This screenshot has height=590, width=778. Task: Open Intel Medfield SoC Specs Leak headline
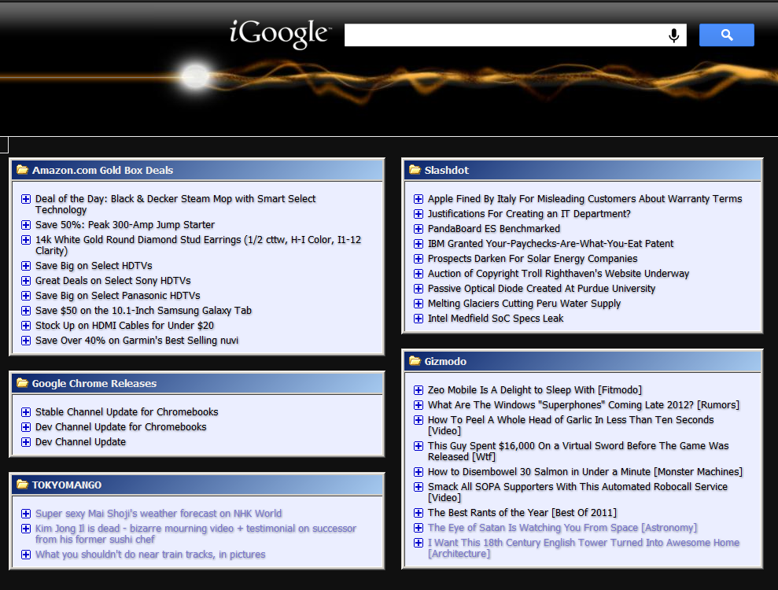pyautogui.click(x=496, y=319)
